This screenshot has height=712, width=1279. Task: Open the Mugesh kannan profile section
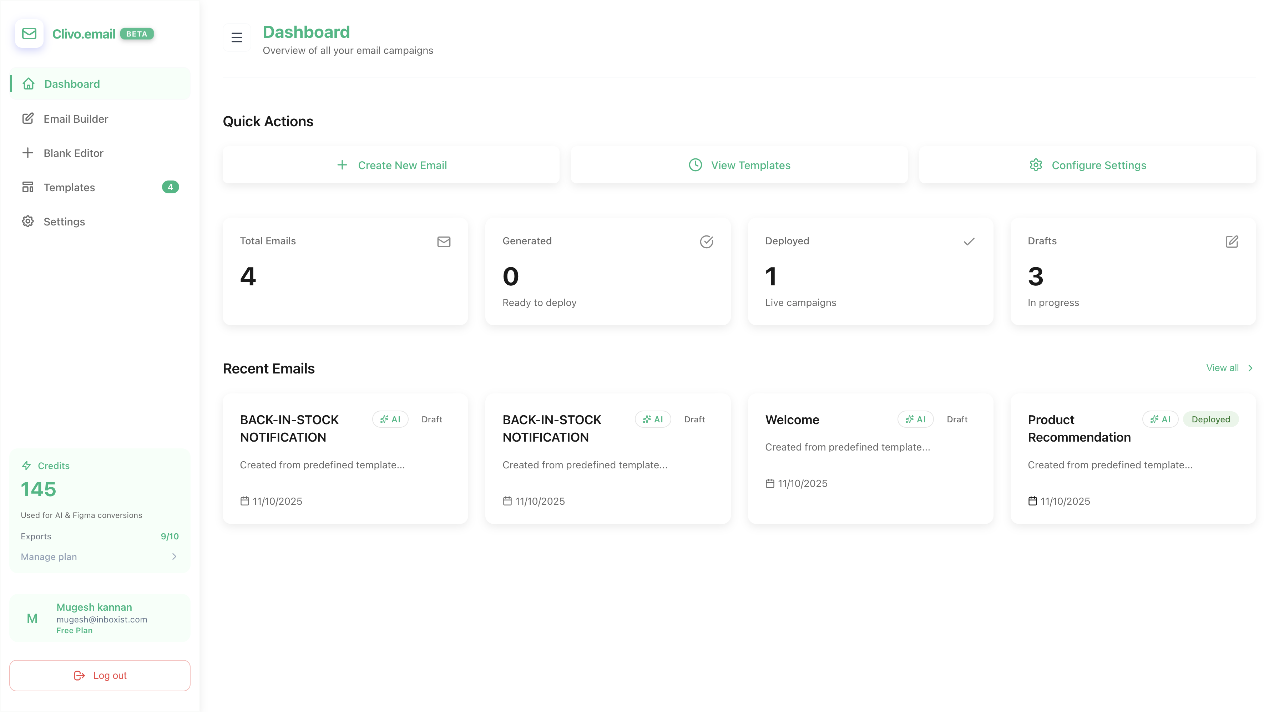pos(99,618)
